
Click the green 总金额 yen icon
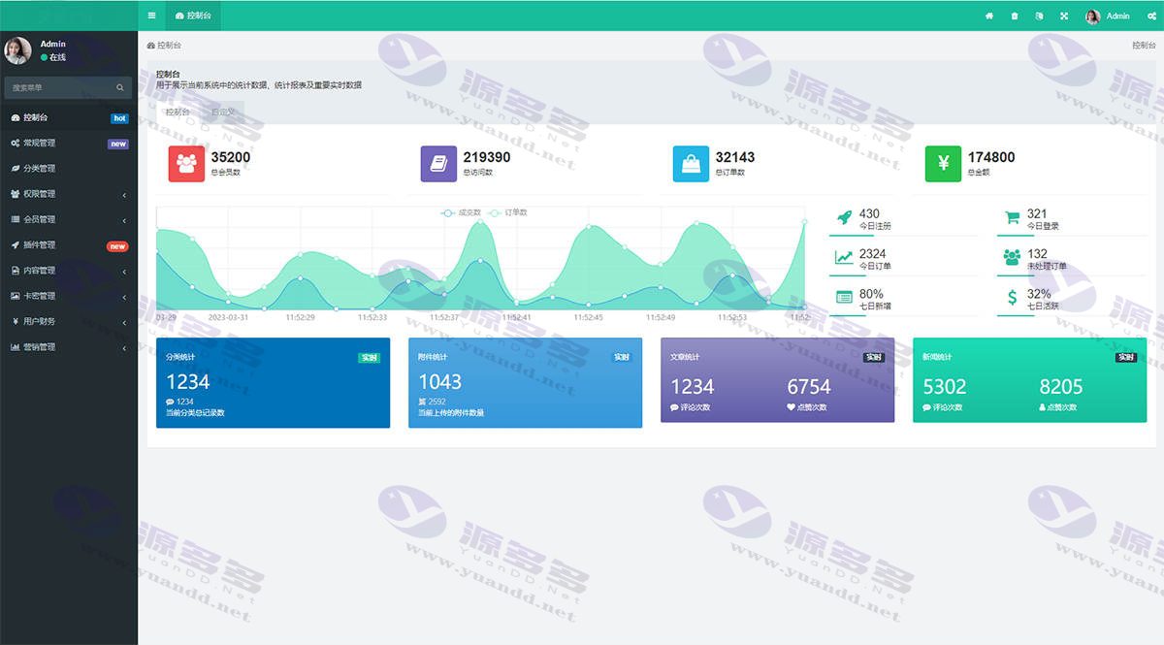click(x=943, y=163)
